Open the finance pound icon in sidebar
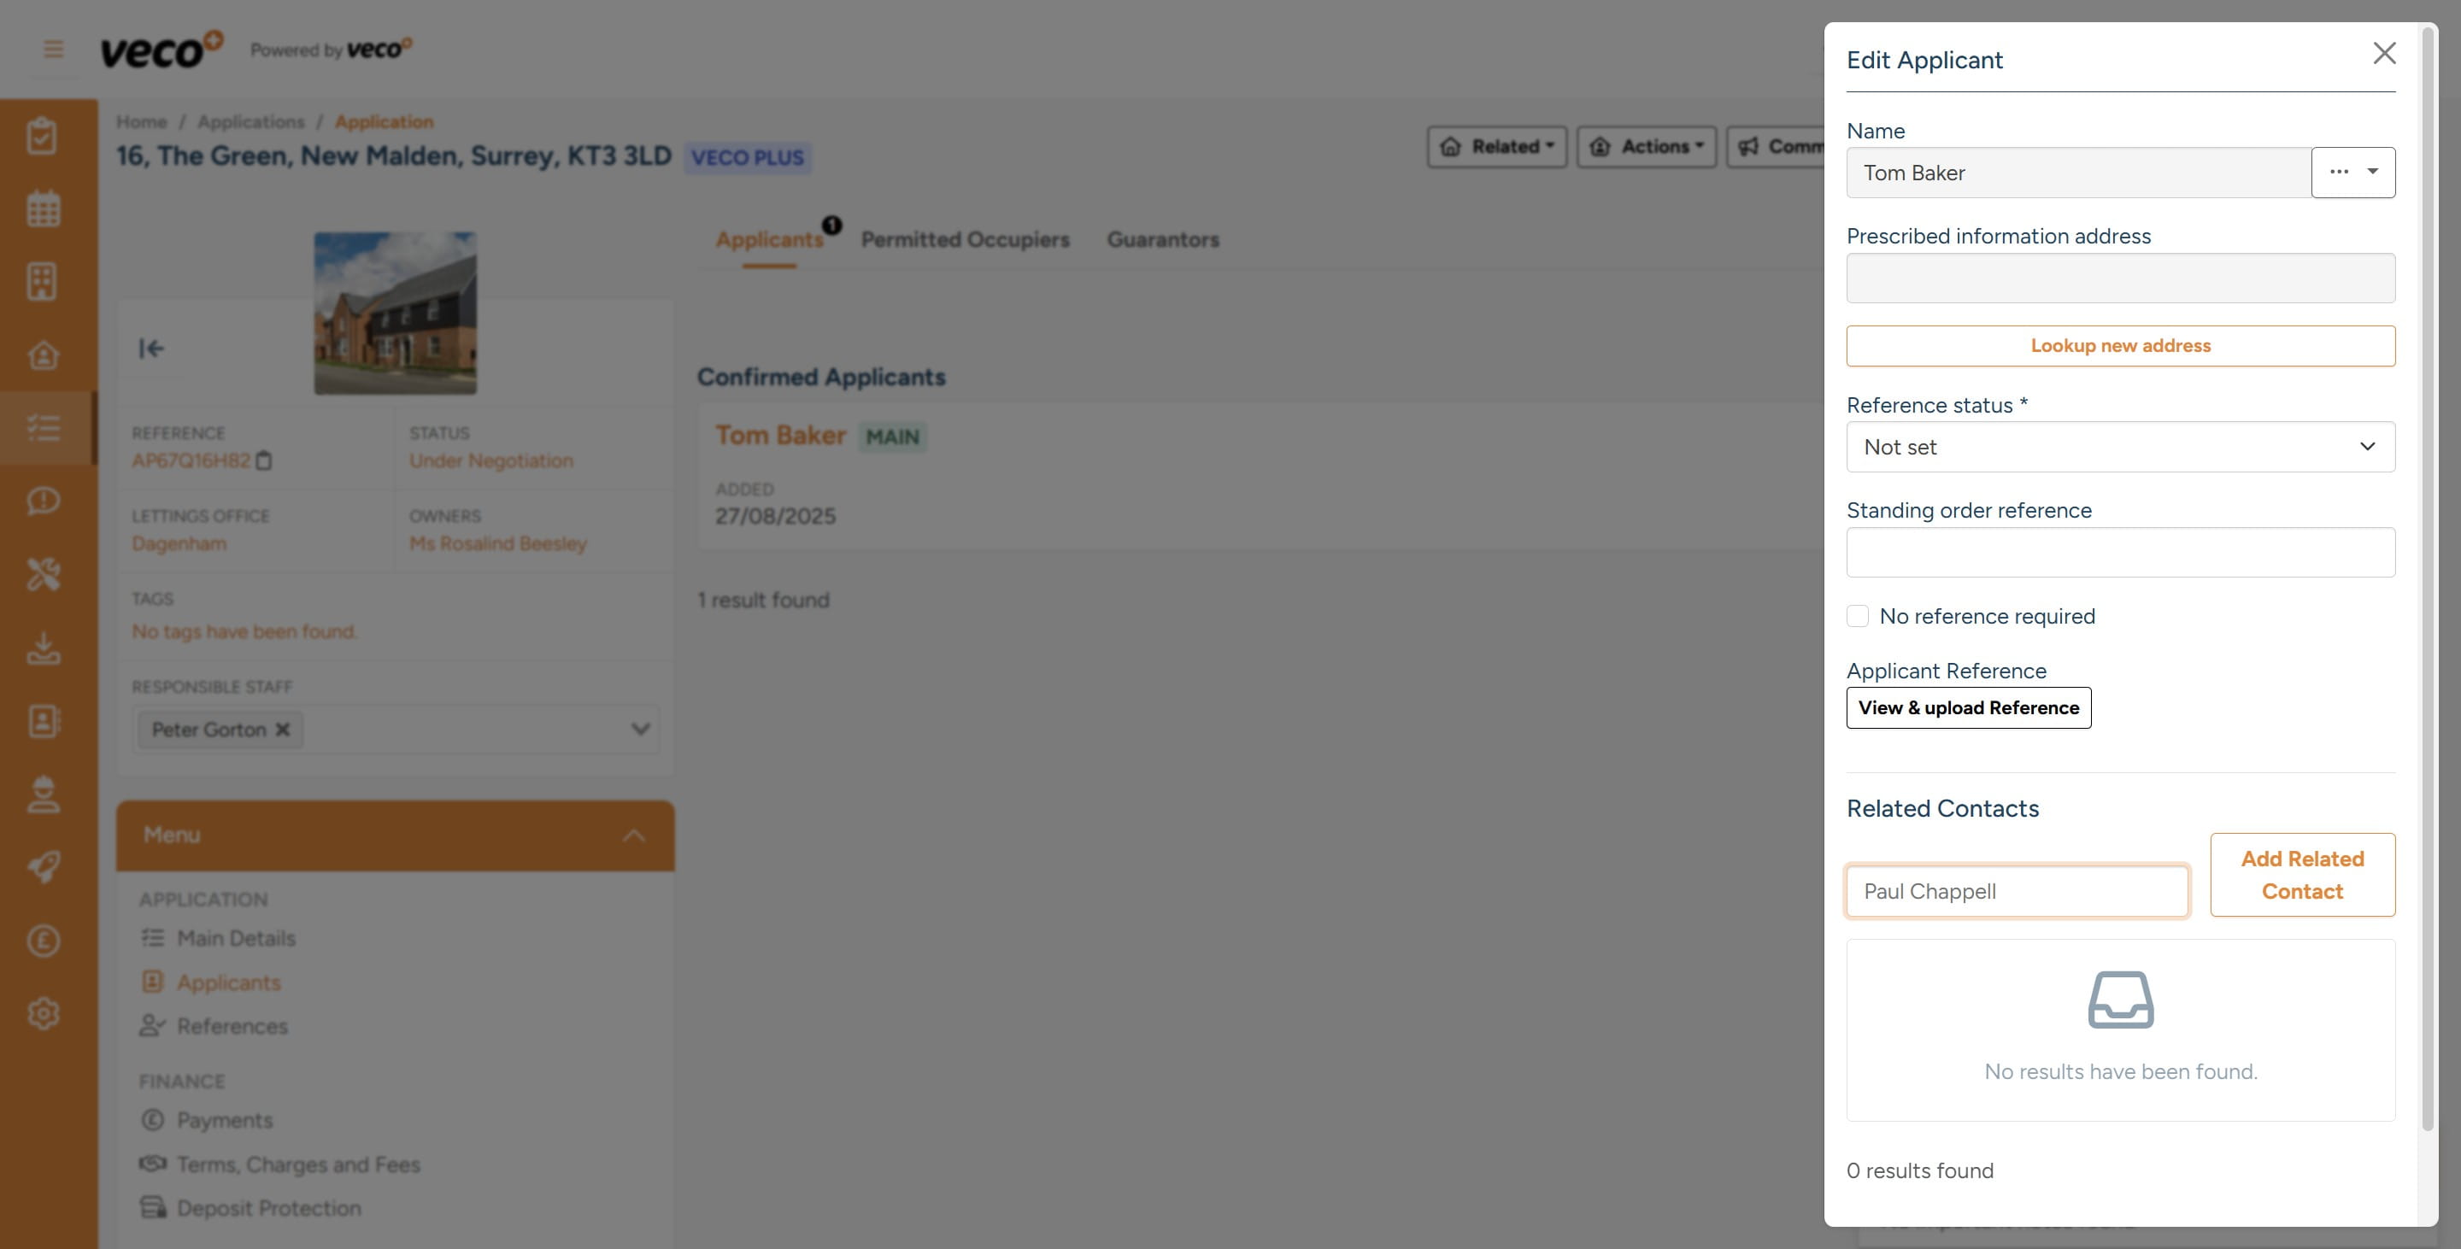The width and height of the screenshot is (2461, 1249). click(x=44, y=941)
